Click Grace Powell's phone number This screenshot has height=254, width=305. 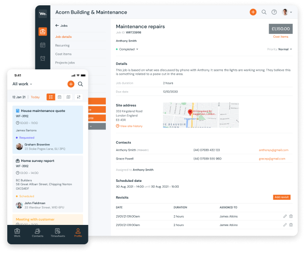207,159
